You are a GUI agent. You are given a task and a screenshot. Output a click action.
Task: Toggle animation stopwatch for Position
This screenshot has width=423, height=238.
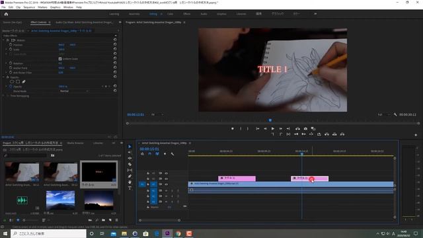11,44
